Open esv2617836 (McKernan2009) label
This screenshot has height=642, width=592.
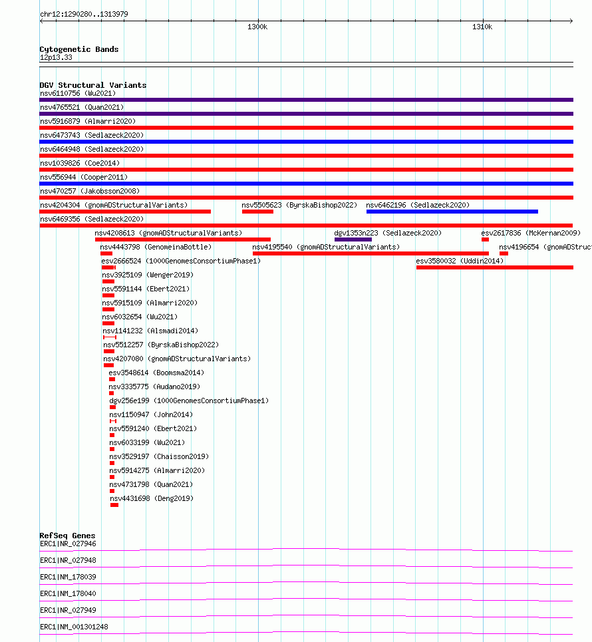click(x=531, y=233)
